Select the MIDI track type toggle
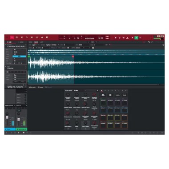Screen dimensions: 169x169 9,42
